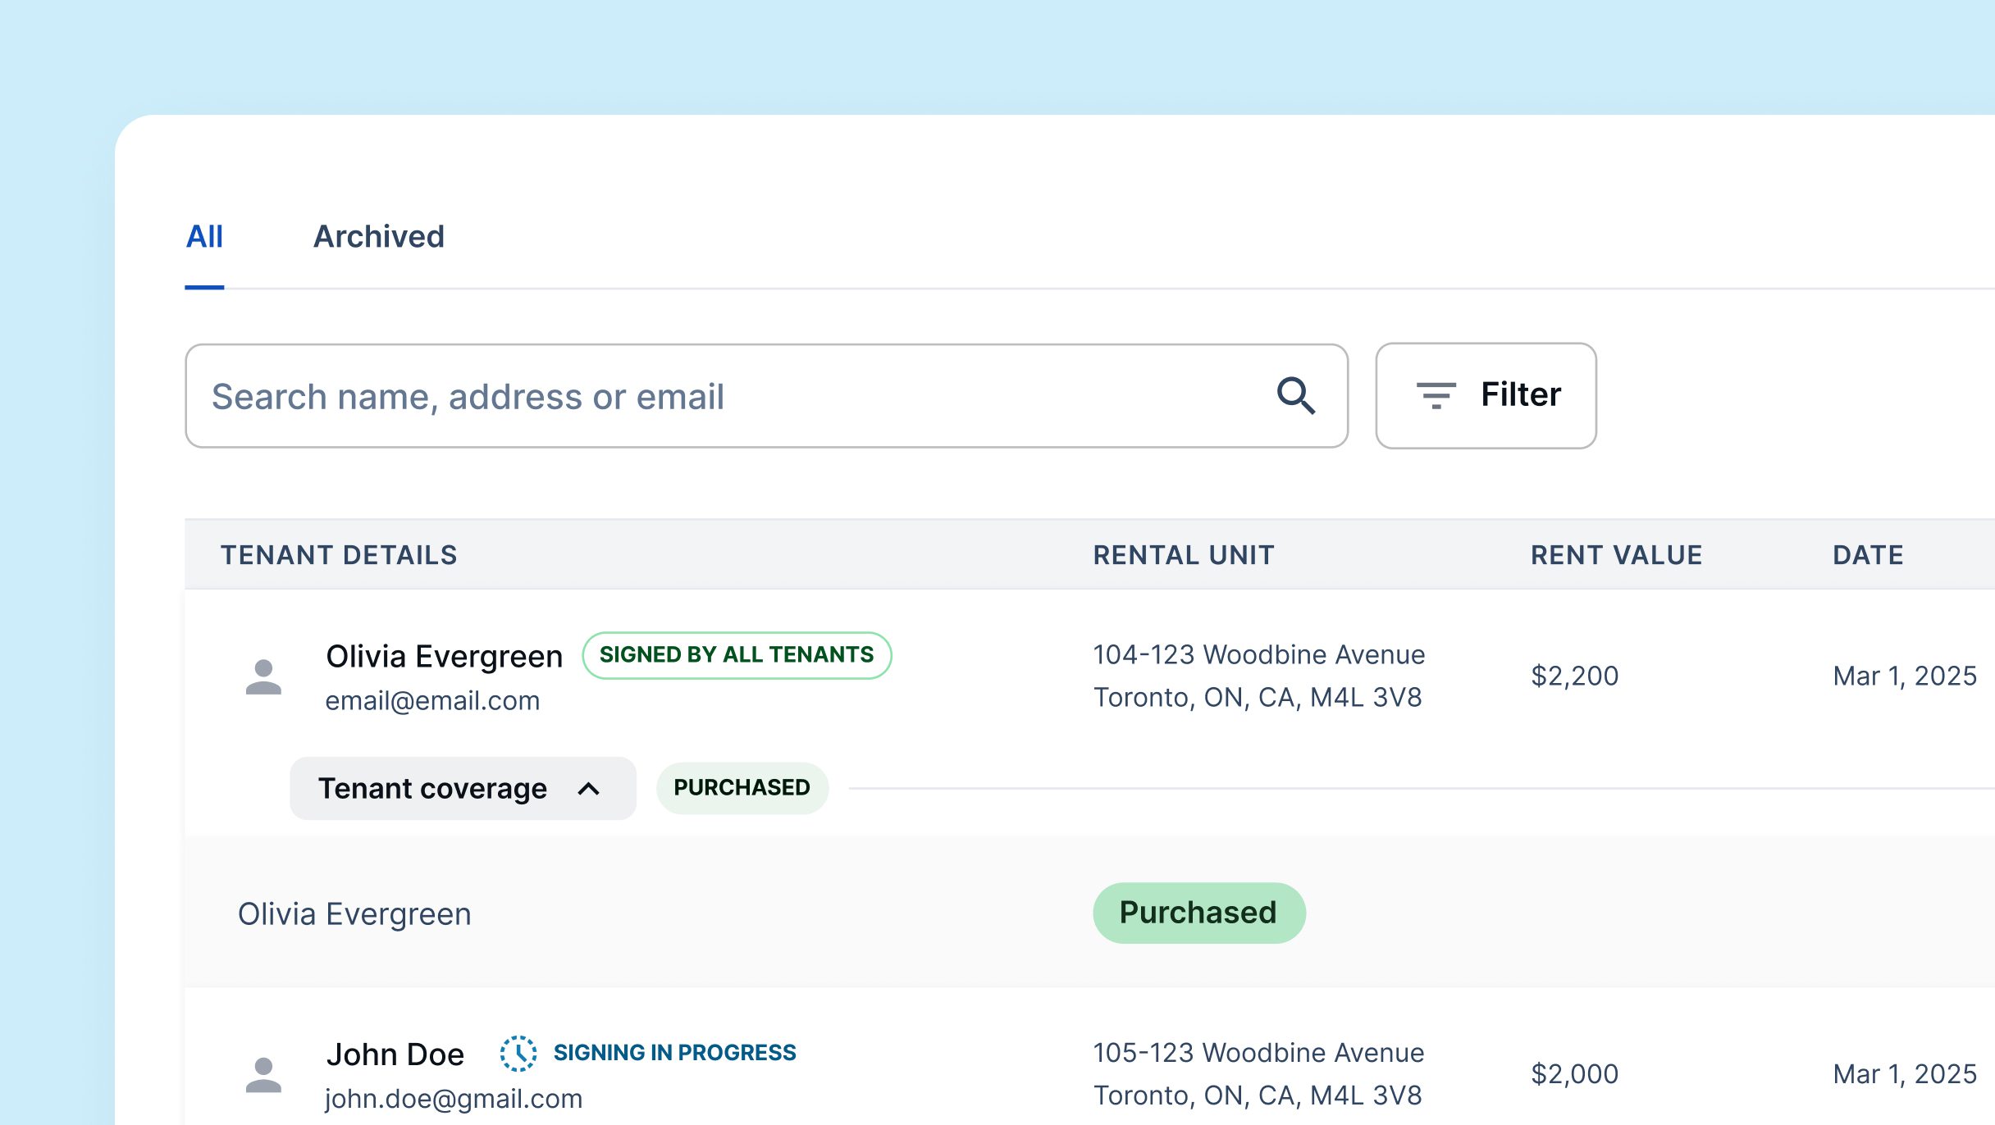
Task: Click email@email.com address
Action: click(x=432, y=701)
